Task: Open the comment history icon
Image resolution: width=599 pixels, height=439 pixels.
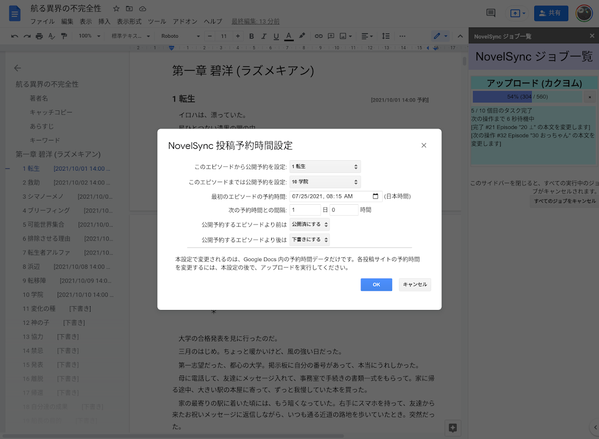Action: [x=491, y=13]
